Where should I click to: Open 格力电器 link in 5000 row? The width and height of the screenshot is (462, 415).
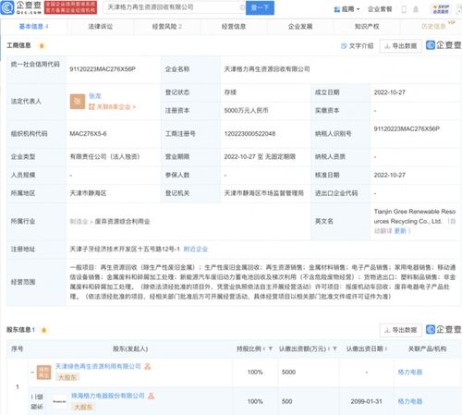409,372
